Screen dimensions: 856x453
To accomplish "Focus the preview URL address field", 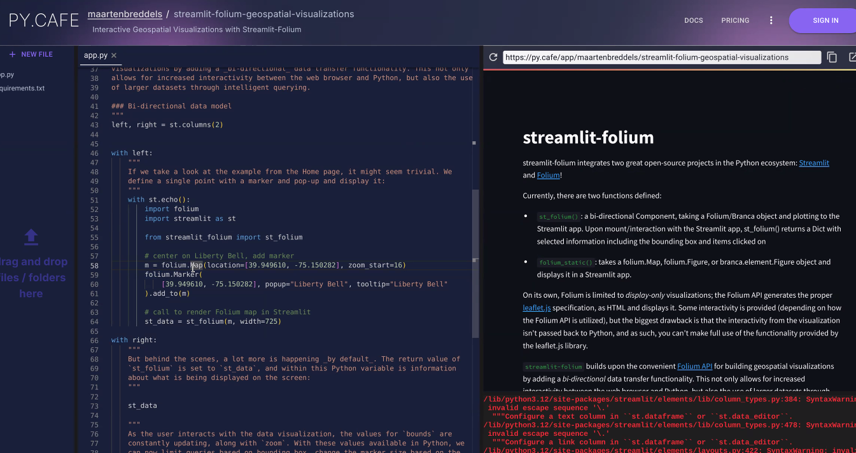I will click(662, 57).
